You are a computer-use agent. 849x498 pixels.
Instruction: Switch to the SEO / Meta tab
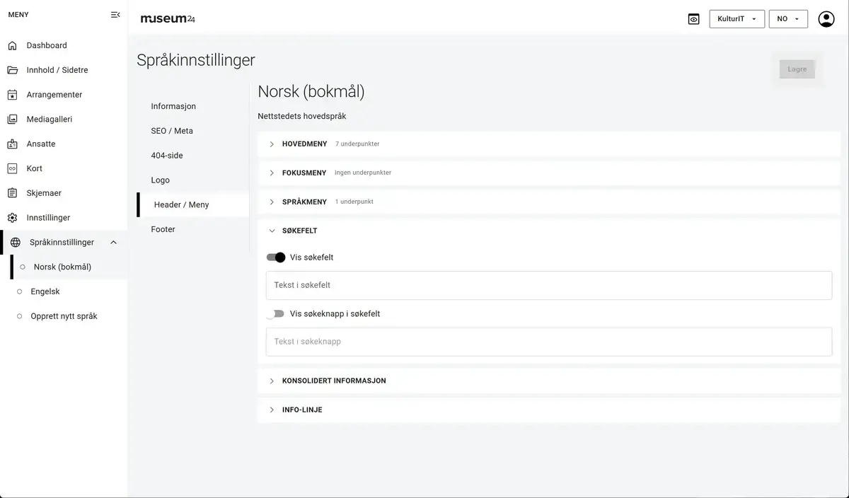(x=172, y=131)
